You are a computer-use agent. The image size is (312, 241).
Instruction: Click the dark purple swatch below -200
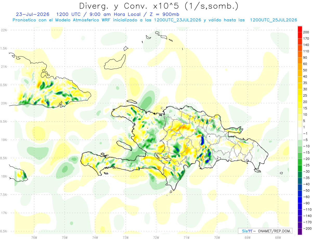click(x=300, y=231)
